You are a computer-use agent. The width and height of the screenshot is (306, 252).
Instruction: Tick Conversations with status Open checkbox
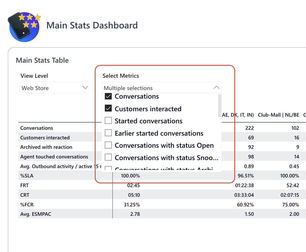pos(108,145)
